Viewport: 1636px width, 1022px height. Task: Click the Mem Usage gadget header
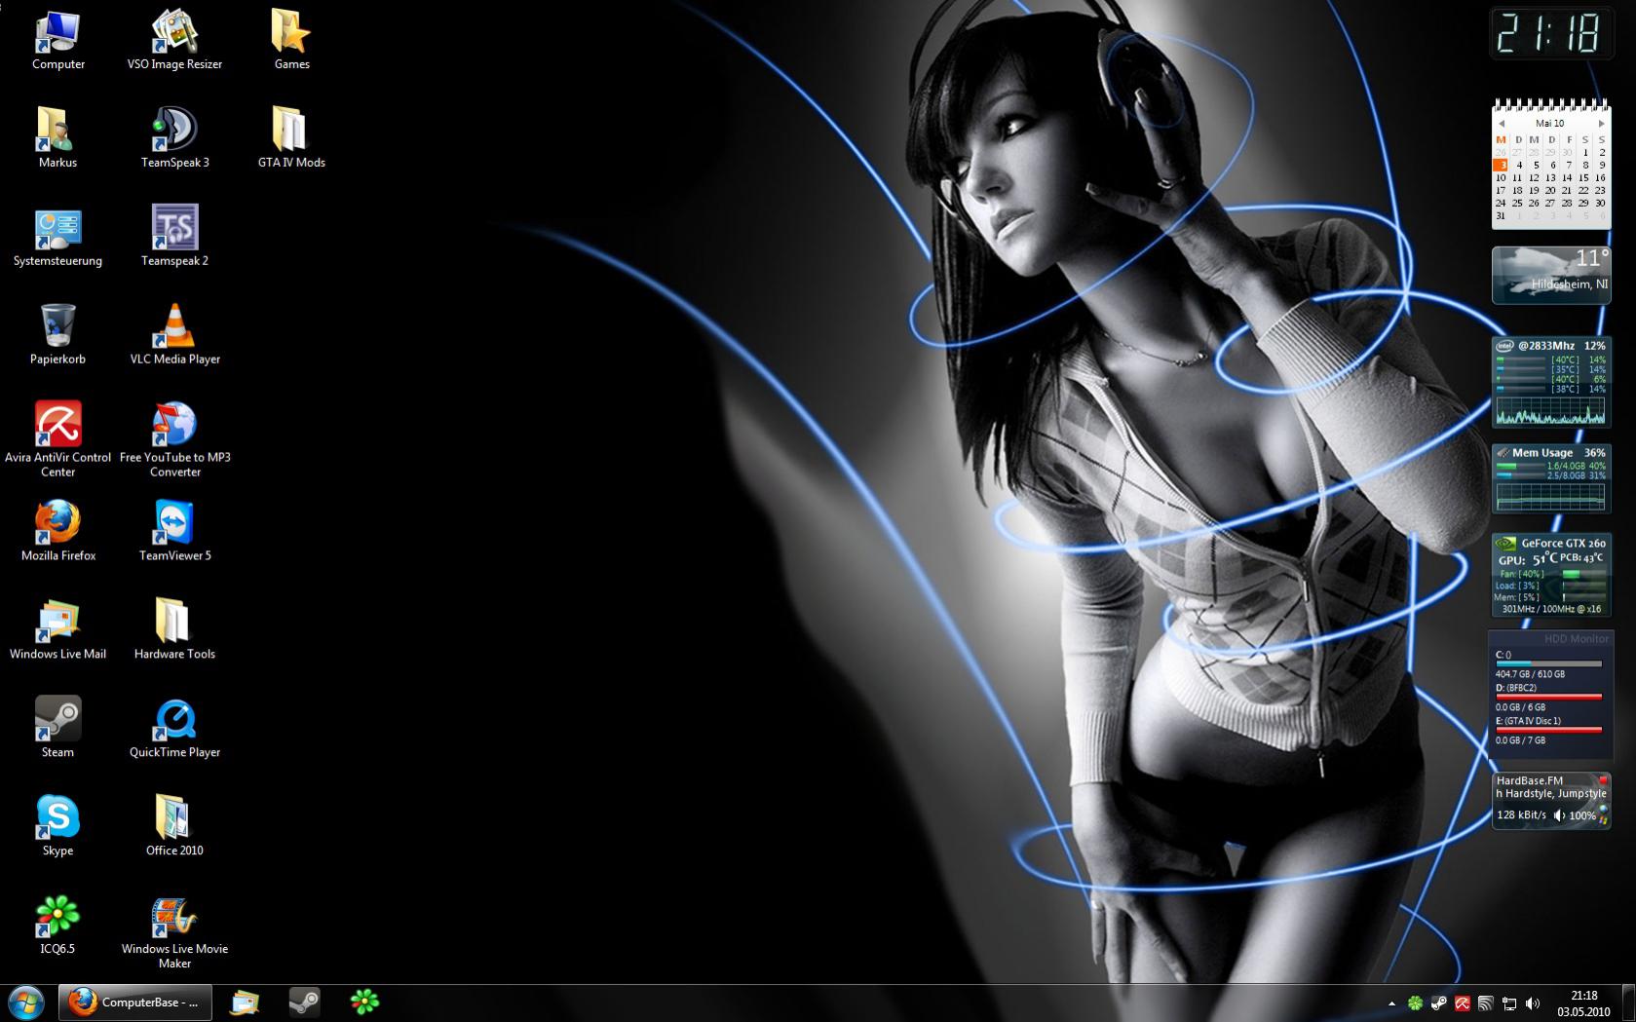click(x=1551, y=453)
